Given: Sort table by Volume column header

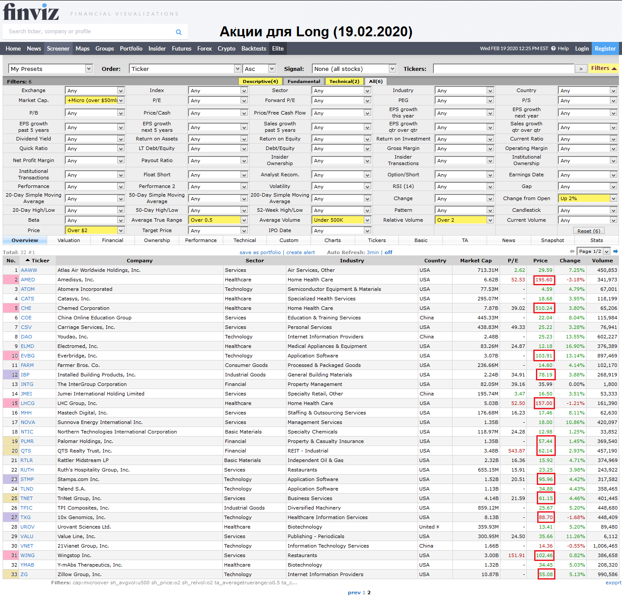Looking at the screenshot, I should (x=603, y=261).
